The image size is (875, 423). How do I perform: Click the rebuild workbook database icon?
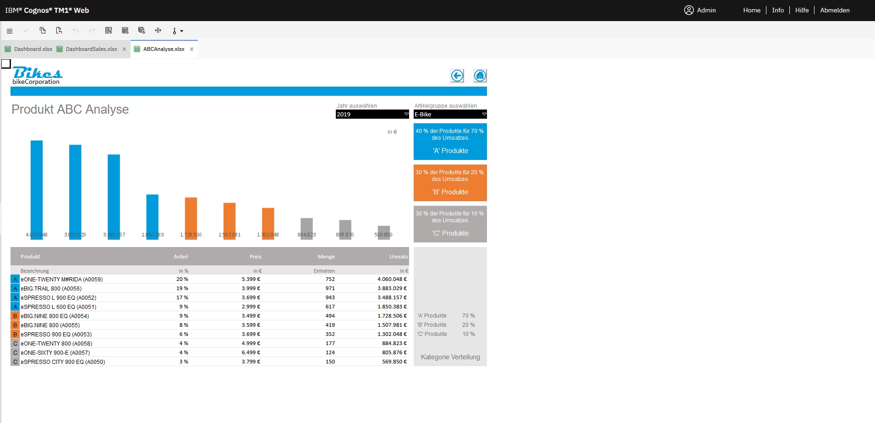click(x=142, y=31)
